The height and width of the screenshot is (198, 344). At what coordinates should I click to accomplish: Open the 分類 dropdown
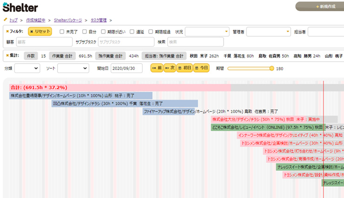[27, 68]
